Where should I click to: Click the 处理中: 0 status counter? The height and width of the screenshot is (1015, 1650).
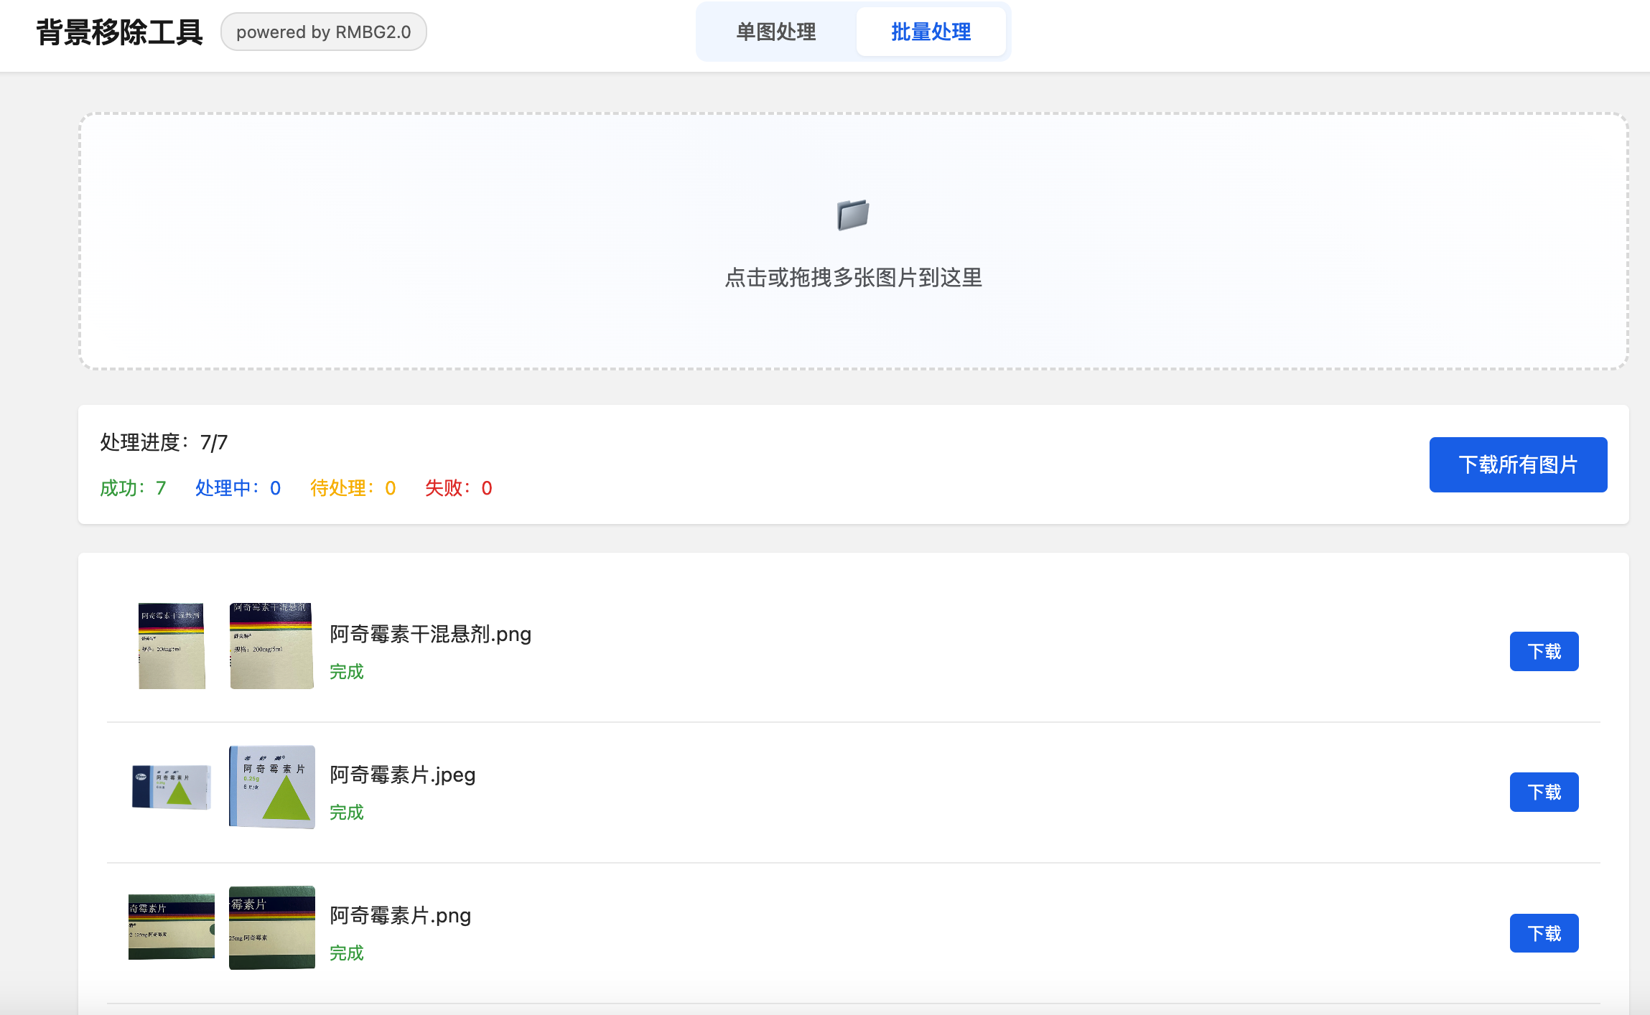pos(238,488)
